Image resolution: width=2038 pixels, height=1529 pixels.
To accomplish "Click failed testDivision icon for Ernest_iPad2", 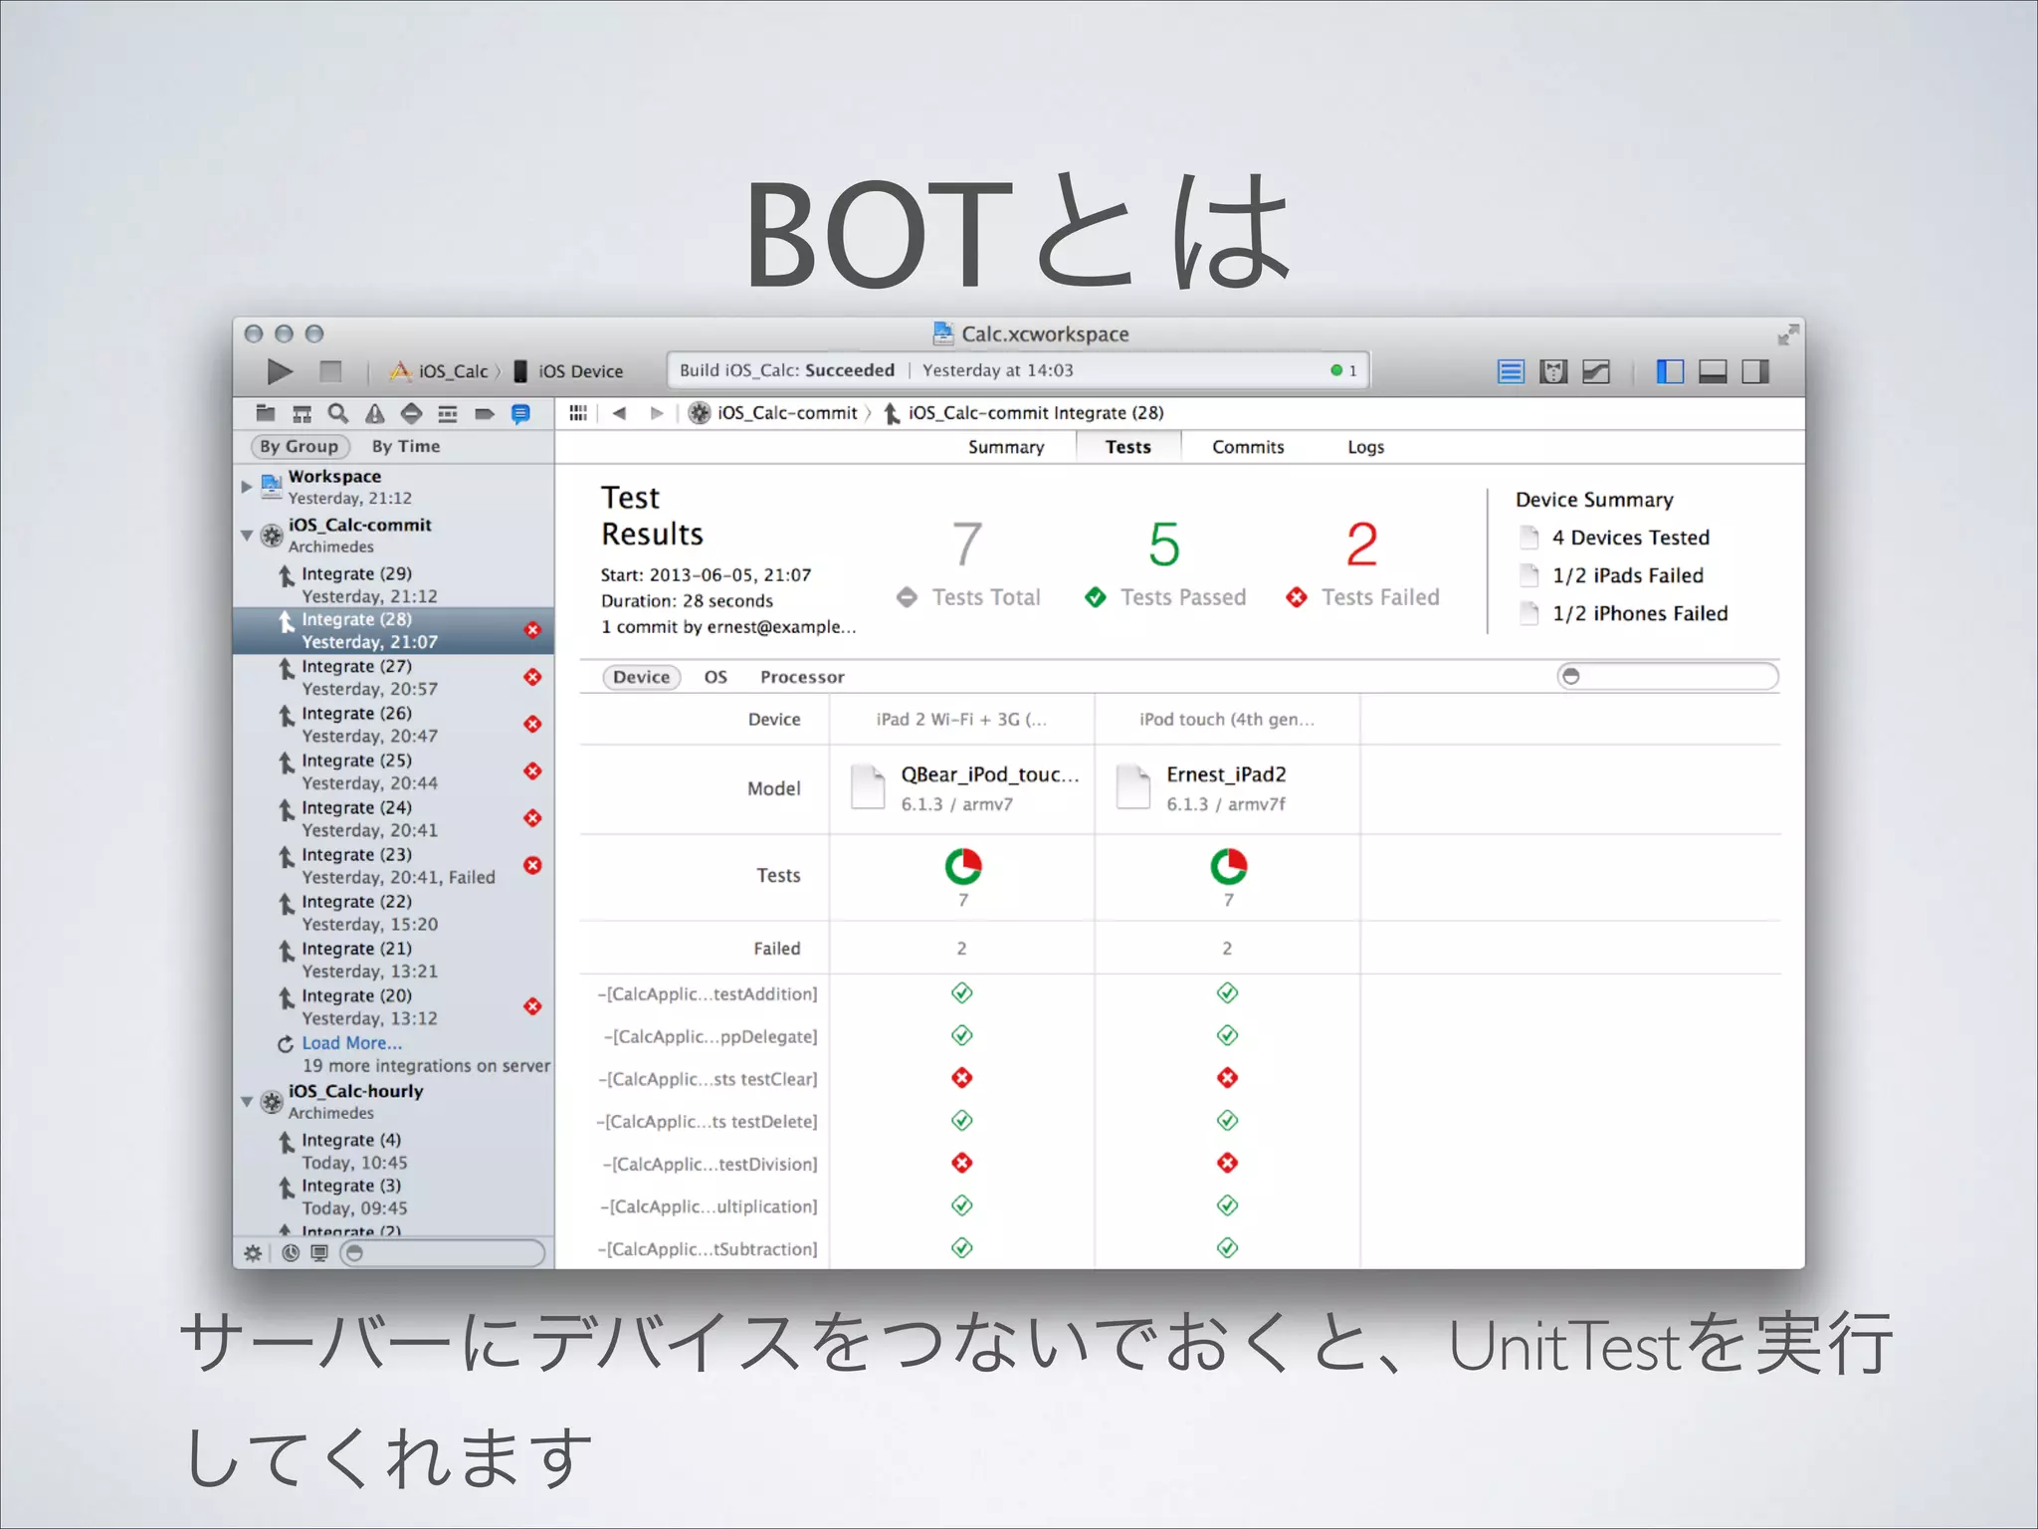I will (1228, 1163).
